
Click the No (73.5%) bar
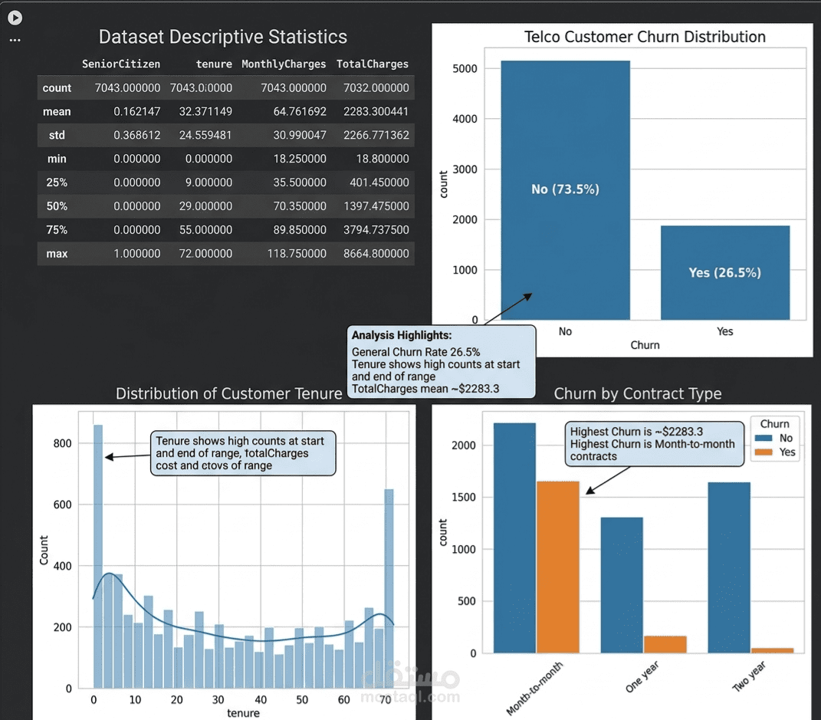point(566,189)
